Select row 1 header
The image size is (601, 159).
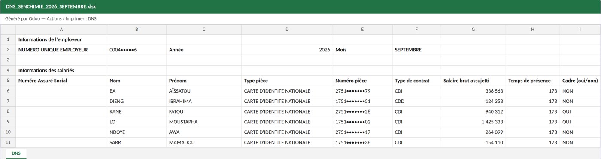(x=8, y=39)
